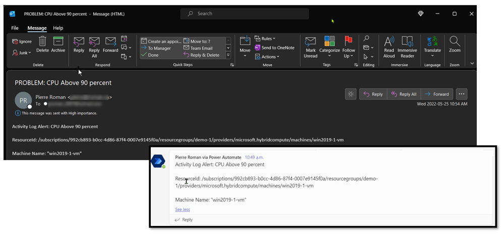Screen dimensions: 504x236
Task: Open Quick Steps dialog launcher
Action: (232, 65)
